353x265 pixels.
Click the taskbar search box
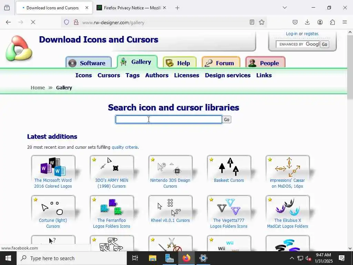(72, 258)
